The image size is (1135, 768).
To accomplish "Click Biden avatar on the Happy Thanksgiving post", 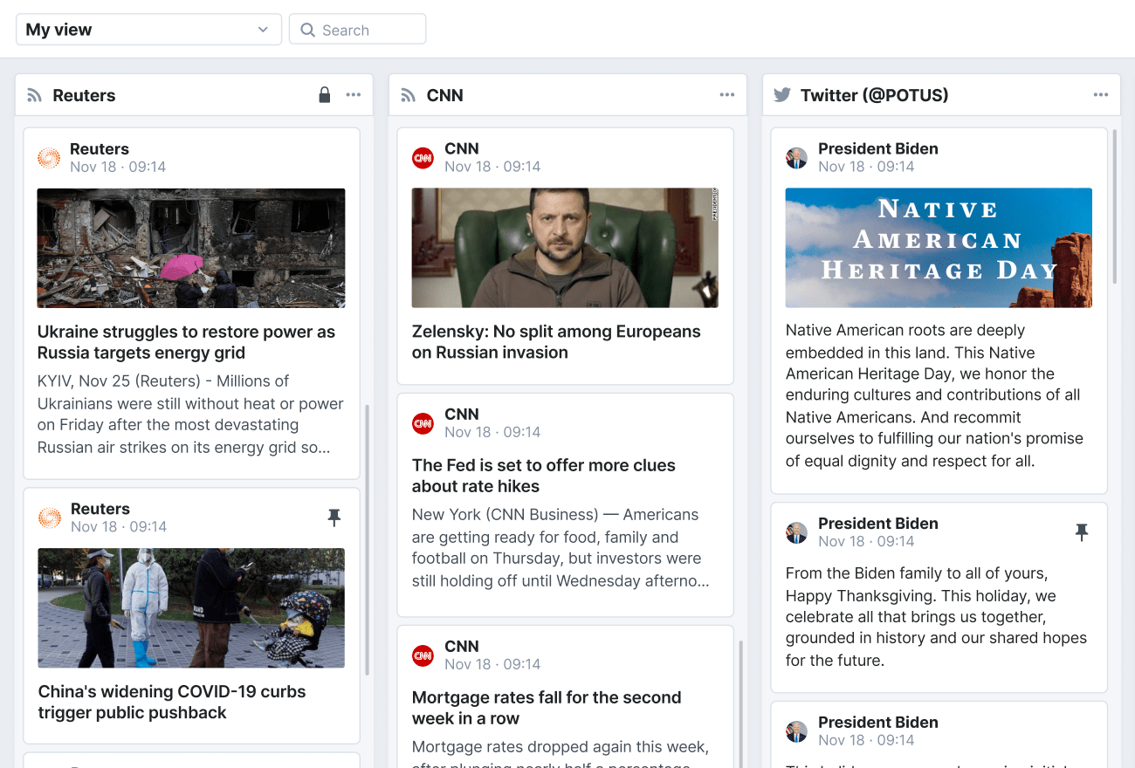I will coord(796,532).
